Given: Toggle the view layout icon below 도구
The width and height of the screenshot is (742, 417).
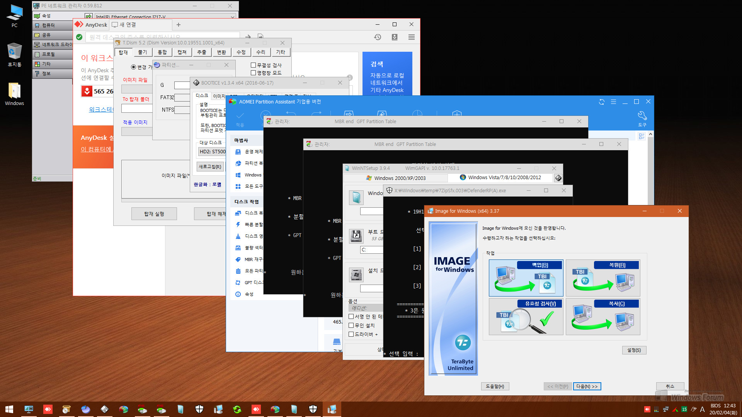Looking at the screenshot, I should (642, 136).
